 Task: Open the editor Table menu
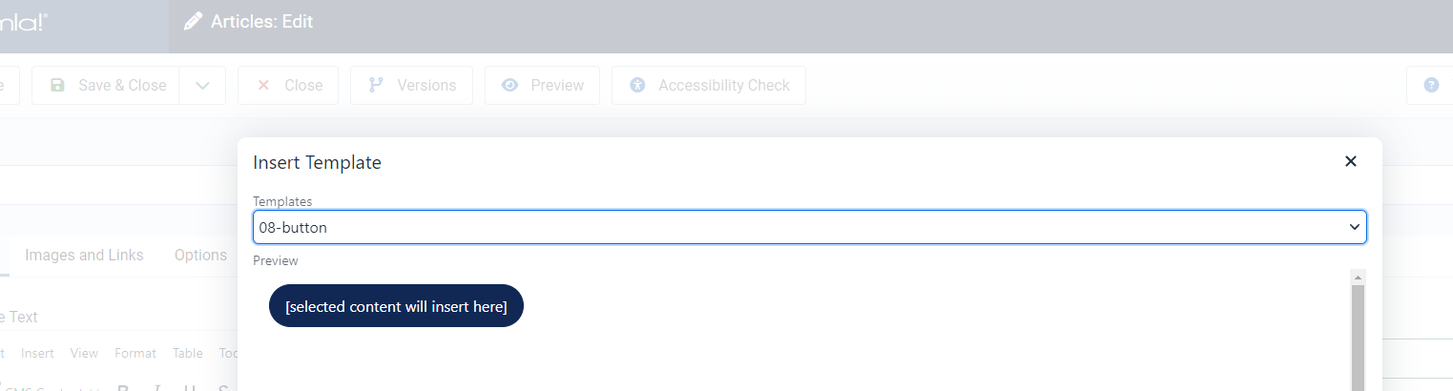188,353
